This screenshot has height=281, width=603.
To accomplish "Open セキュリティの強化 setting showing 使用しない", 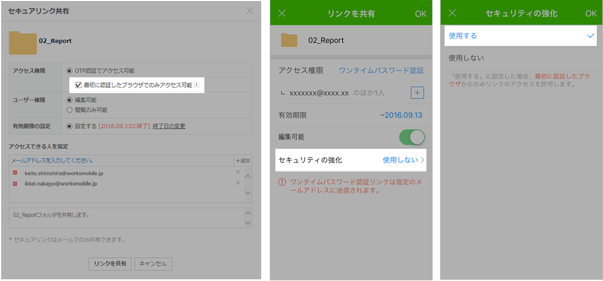I will click(x=351, y=160).
